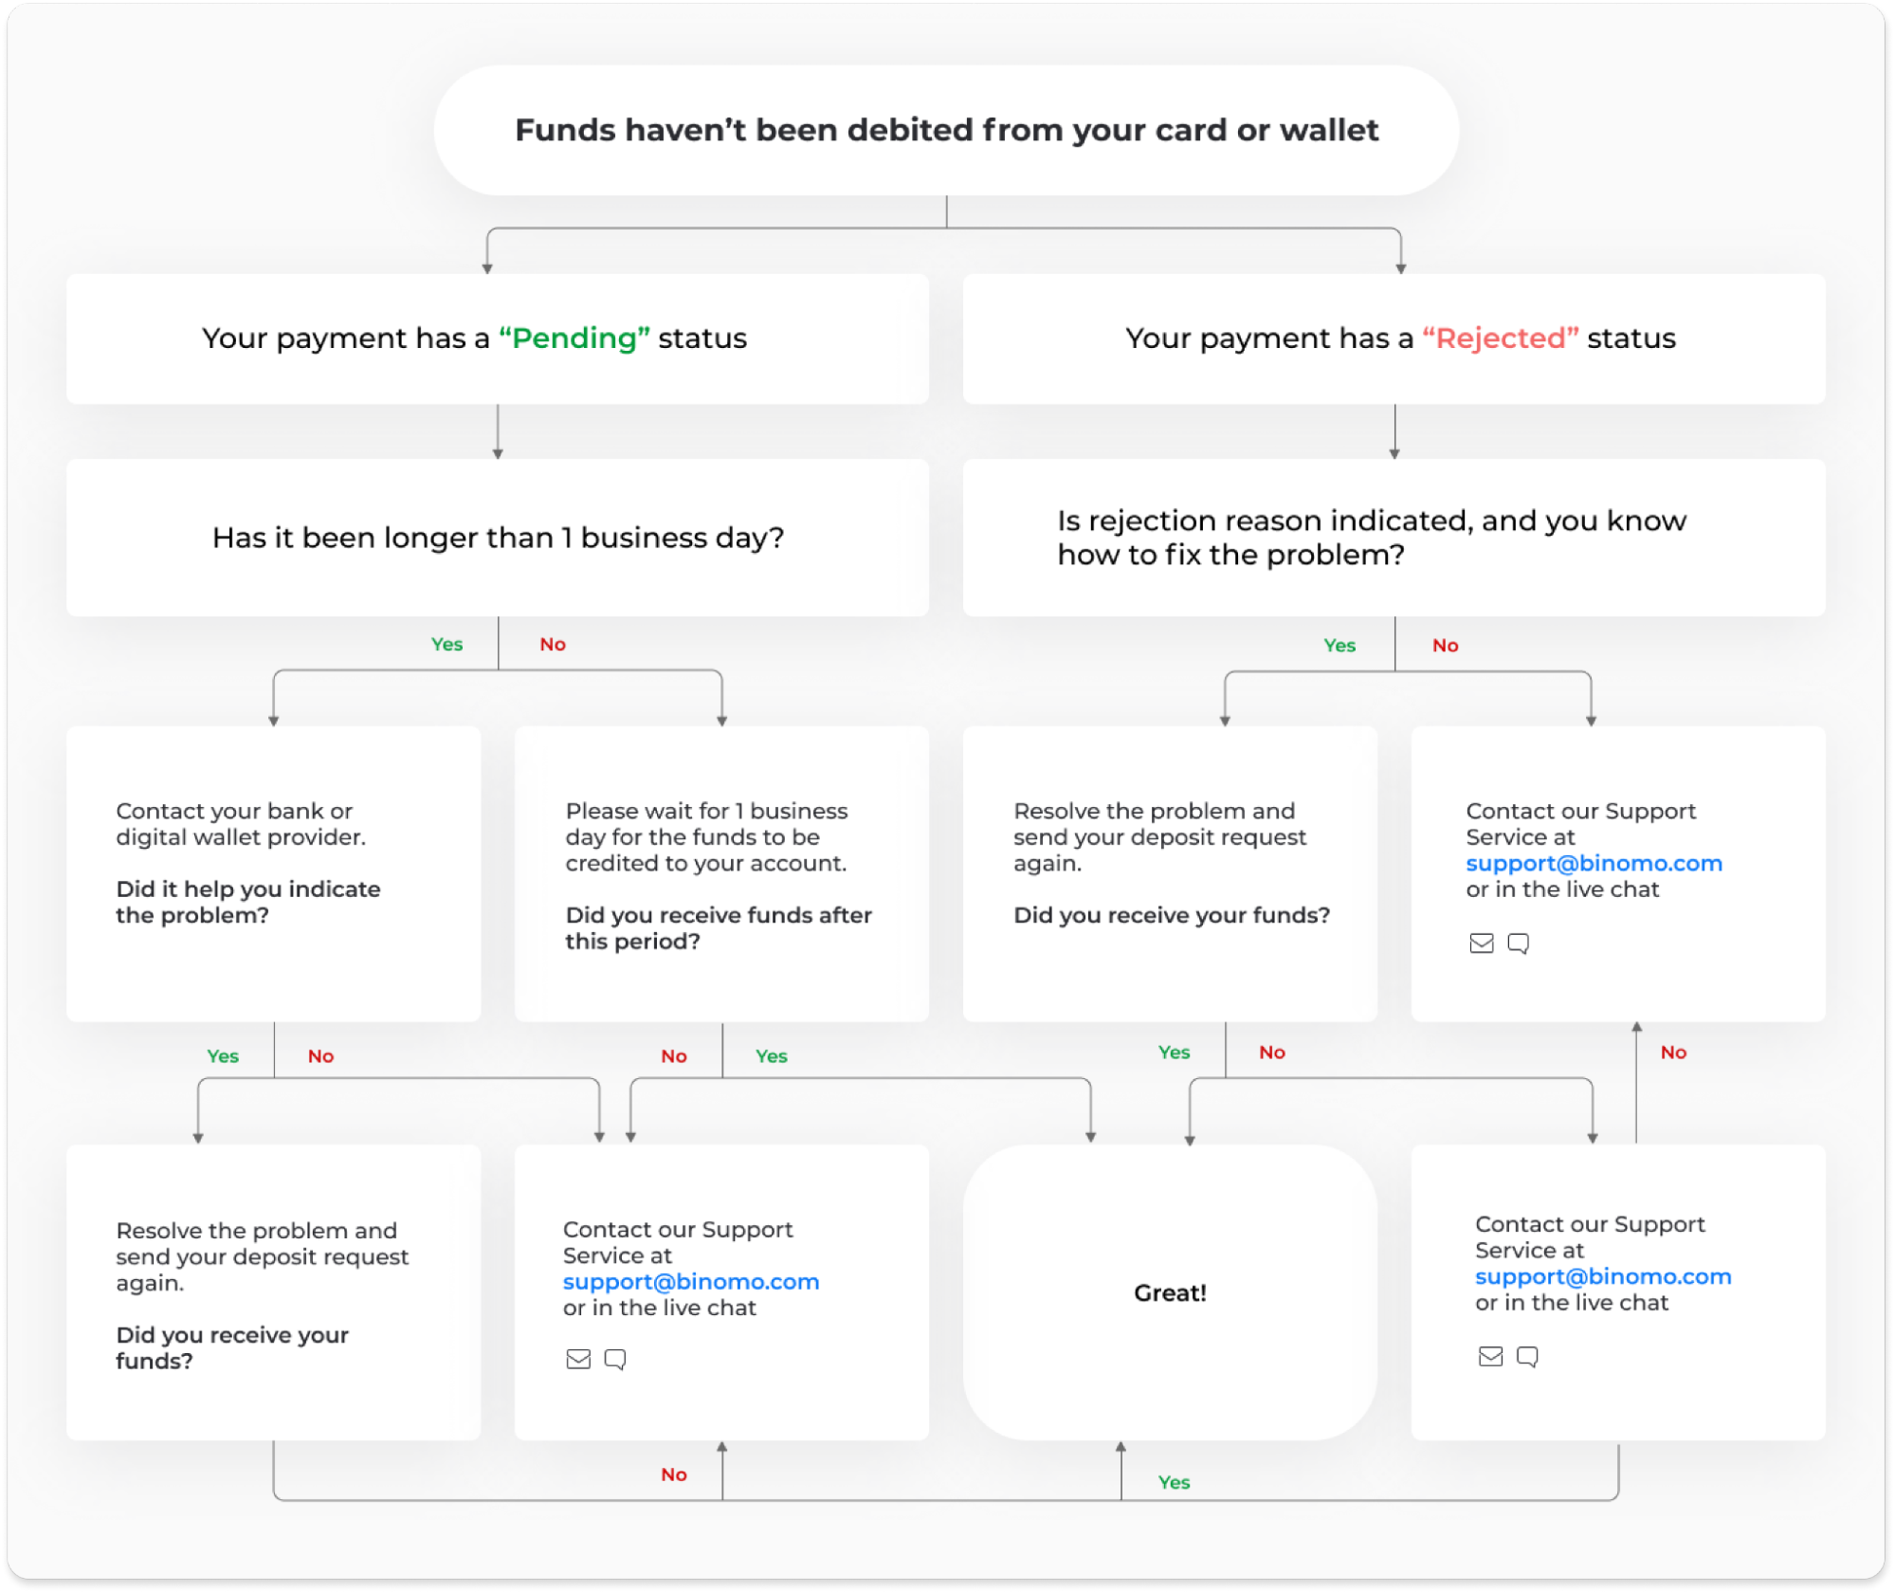
Task: Click the flowchart title about funds not debited
Action: click(x=945, y=130)
